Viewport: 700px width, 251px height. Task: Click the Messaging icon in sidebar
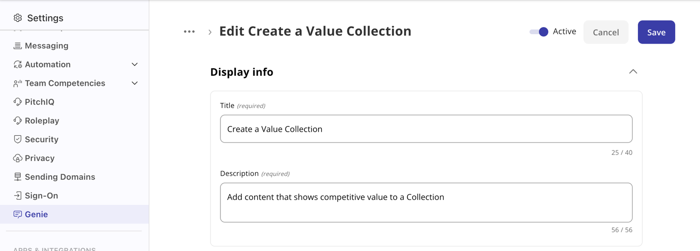tap(18, 46)
